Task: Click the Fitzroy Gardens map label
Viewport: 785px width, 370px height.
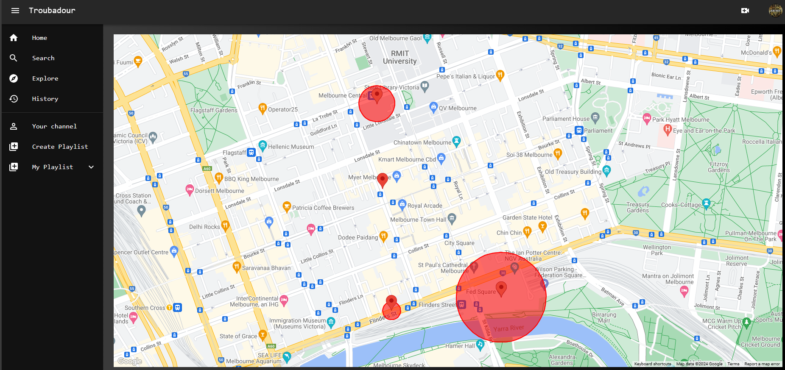Action: (719, 167)
